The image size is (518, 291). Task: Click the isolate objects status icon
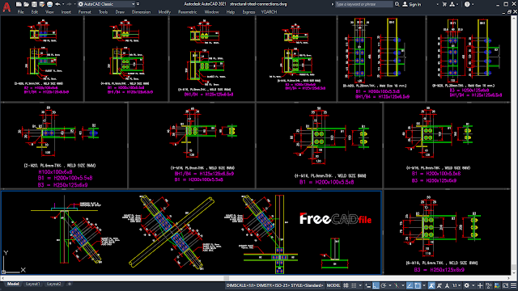[x=489, y=285]
